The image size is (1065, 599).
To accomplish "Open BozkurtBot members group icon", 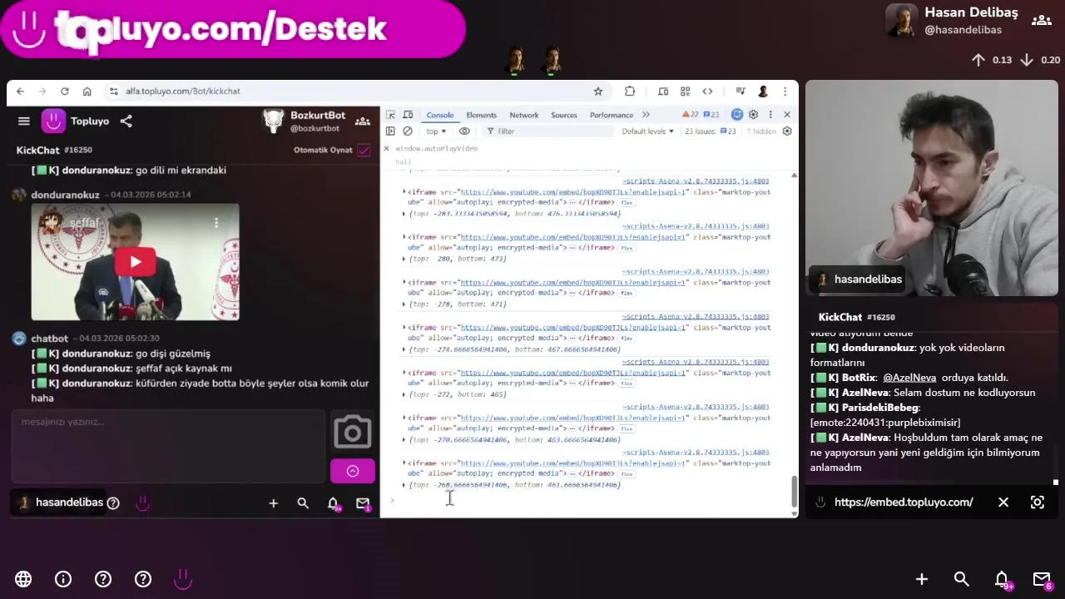I will [363, 121].
